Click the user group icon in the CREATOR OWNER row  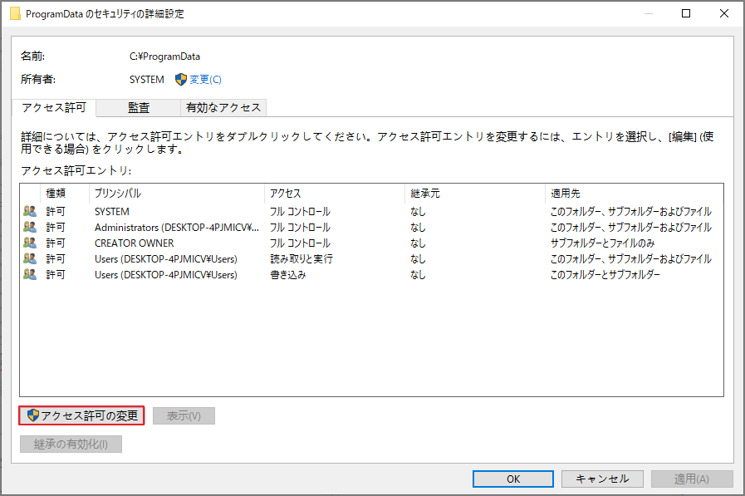(29, 243)
